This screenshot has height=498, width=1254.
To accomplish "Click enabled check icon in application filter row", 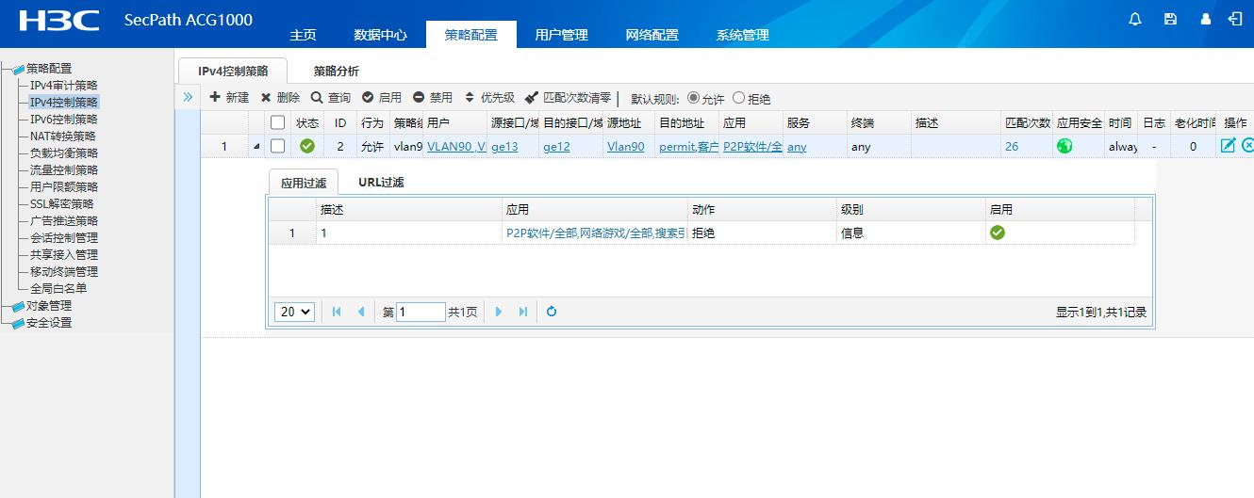I will [x=998, y=233].
